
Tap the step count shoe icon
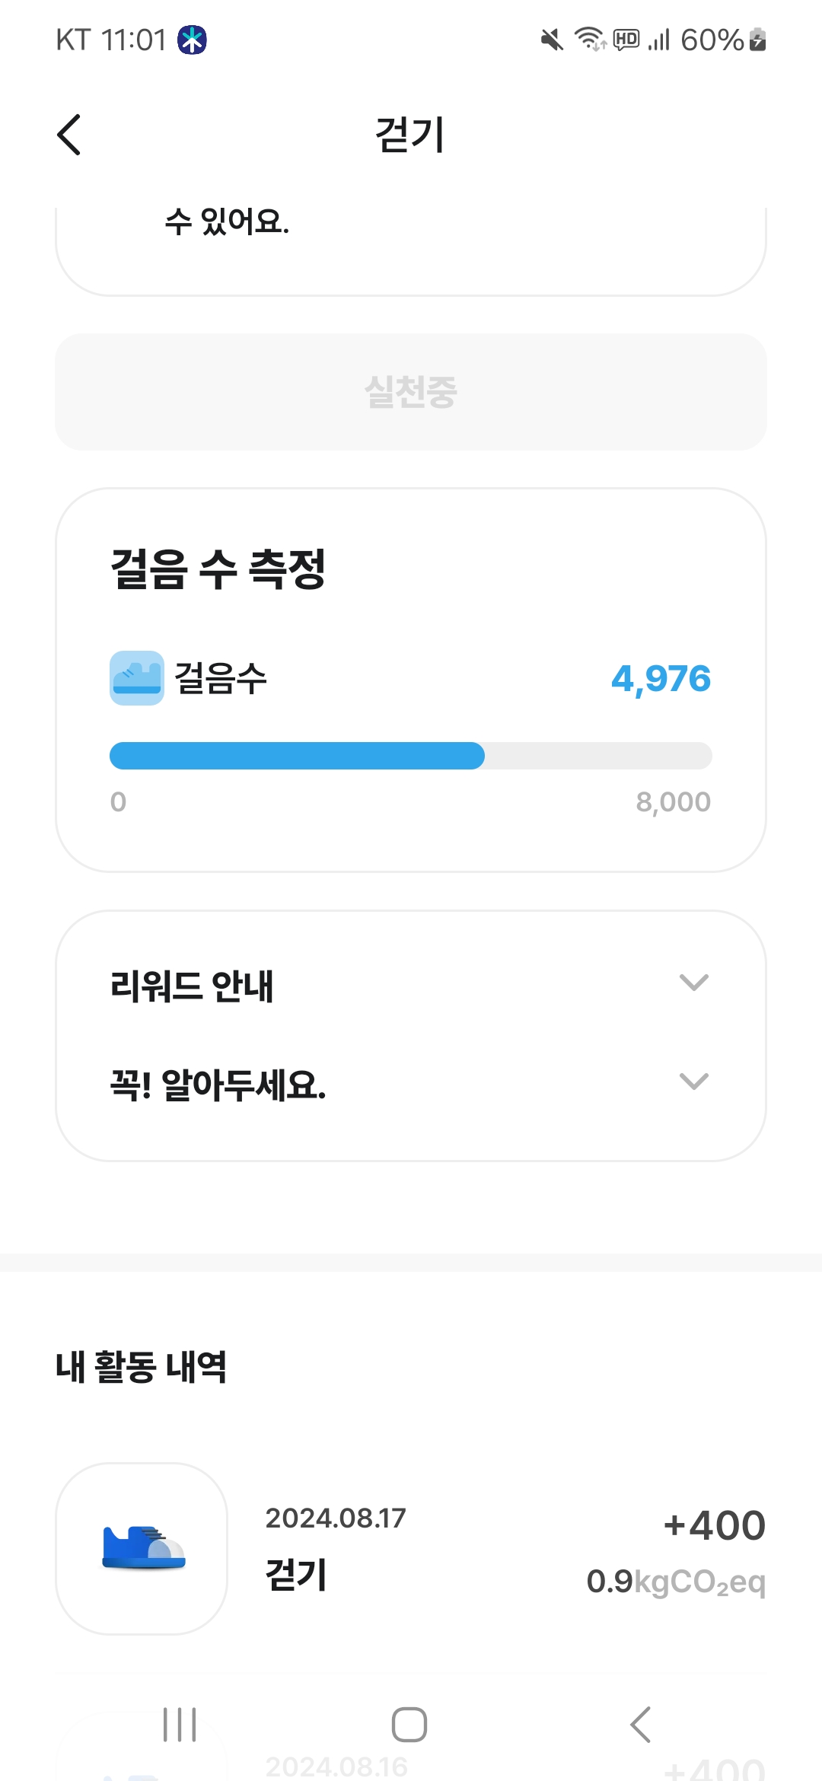(x=137, y=678)
